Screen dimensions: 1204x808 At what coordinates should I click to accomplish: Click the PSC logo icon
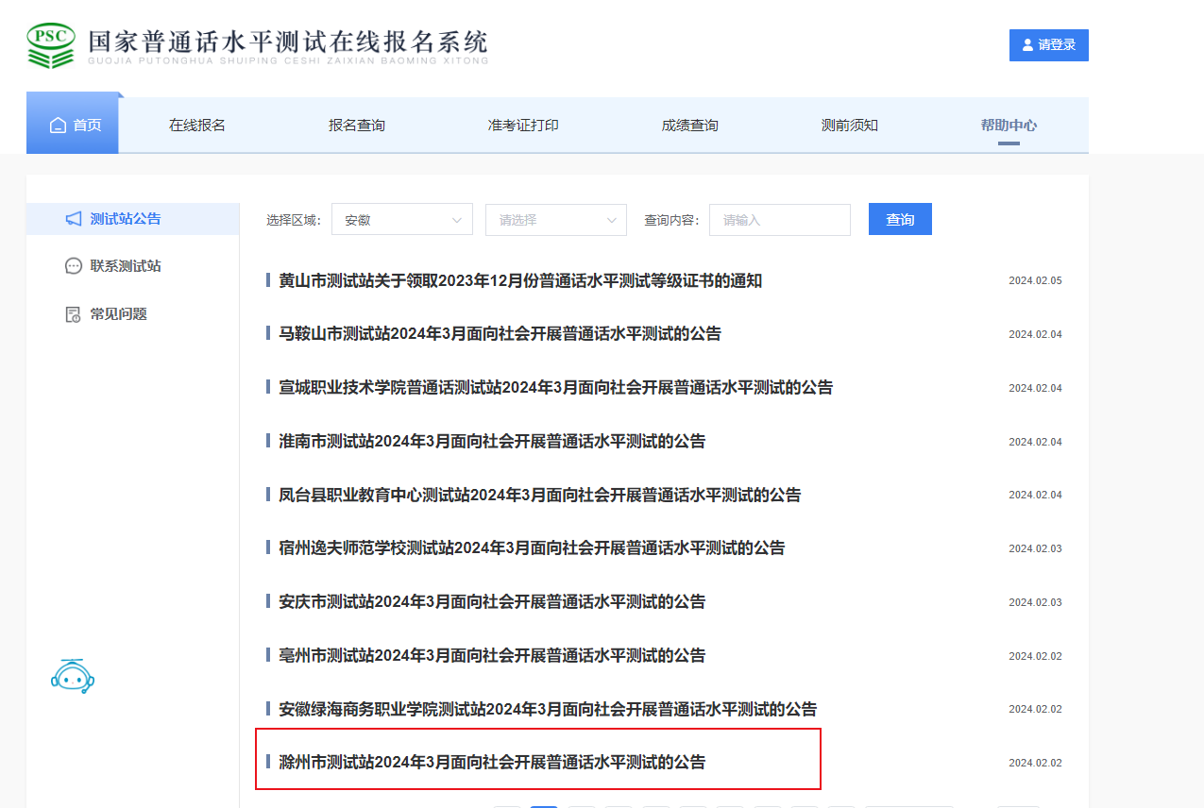click(50, 44)
